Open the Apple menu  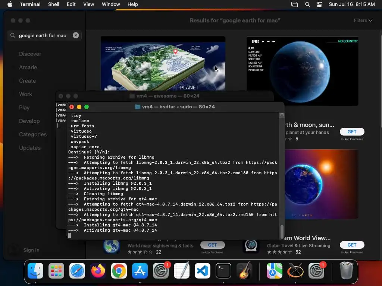tap(10, 4)
